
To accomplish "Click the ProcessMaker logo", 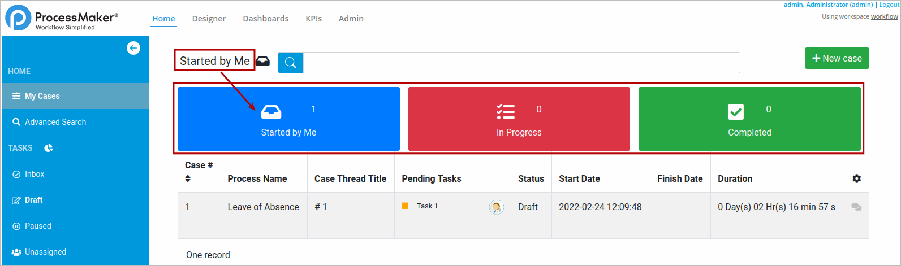I will point(62,18).
